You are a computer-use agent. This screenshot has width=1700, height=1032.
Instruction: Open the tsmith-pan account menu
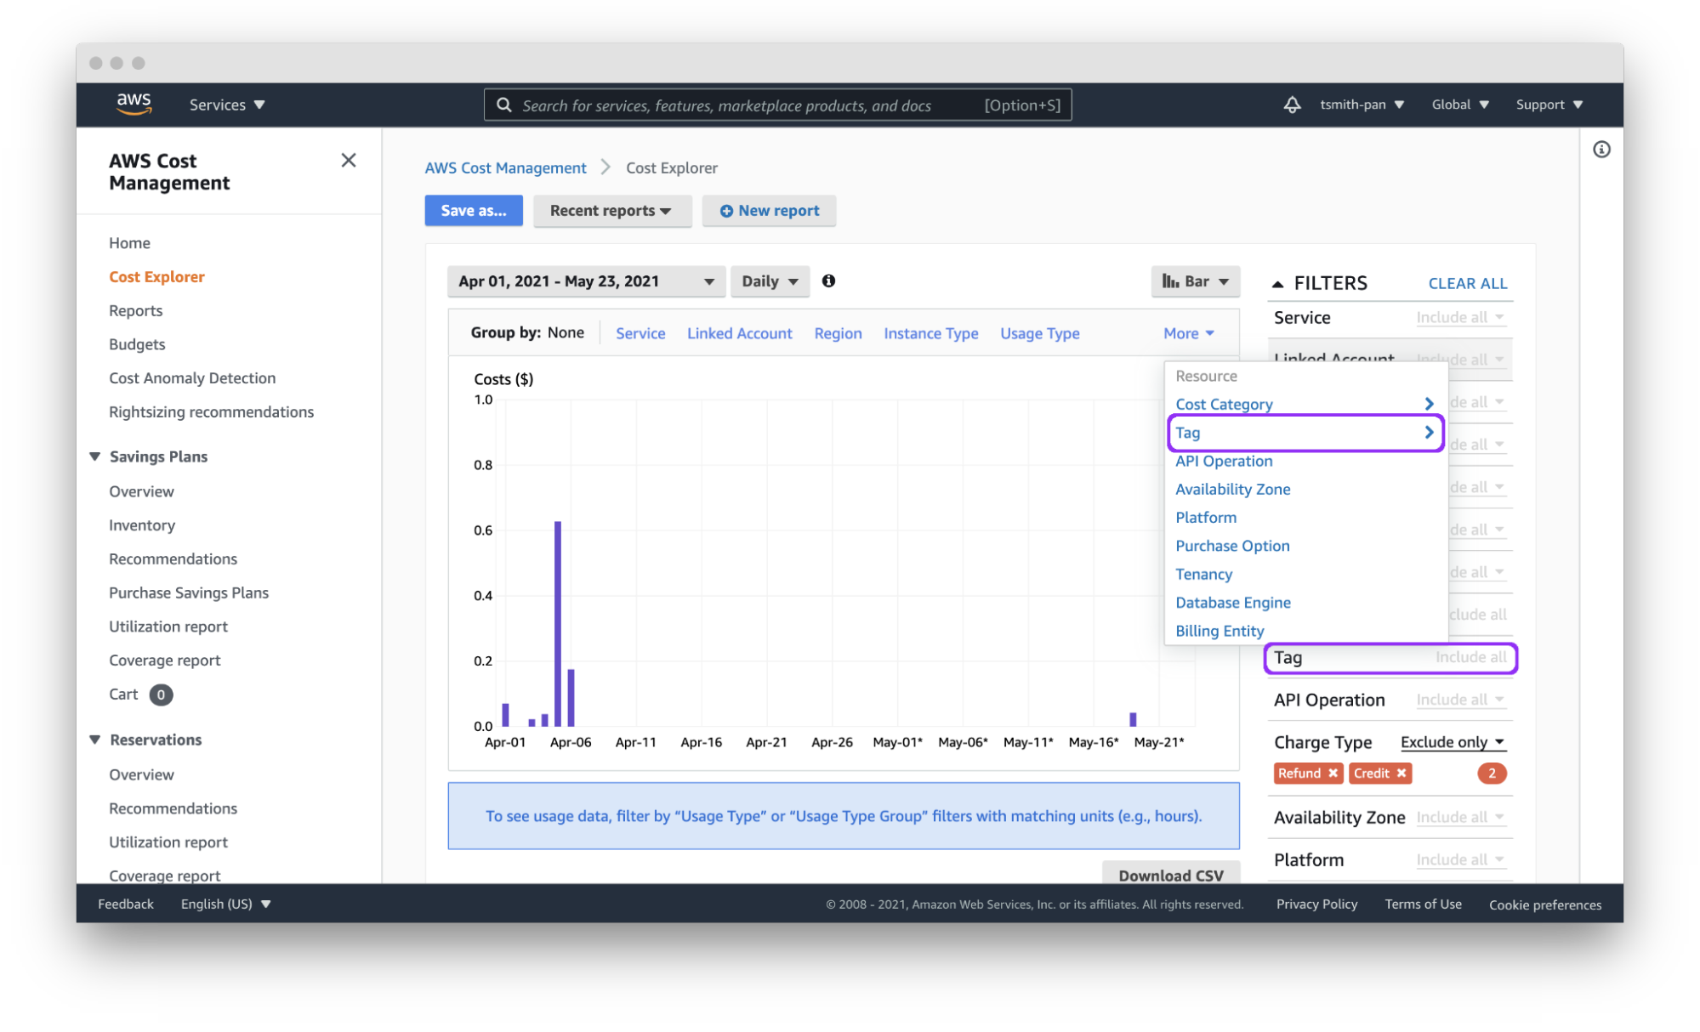(x=1361, y=105)
